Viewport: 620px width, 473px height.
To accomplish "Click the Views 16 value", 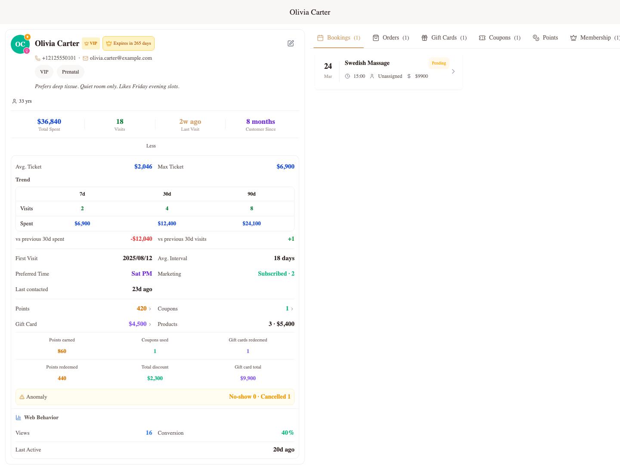I will [x=149, y=433].
